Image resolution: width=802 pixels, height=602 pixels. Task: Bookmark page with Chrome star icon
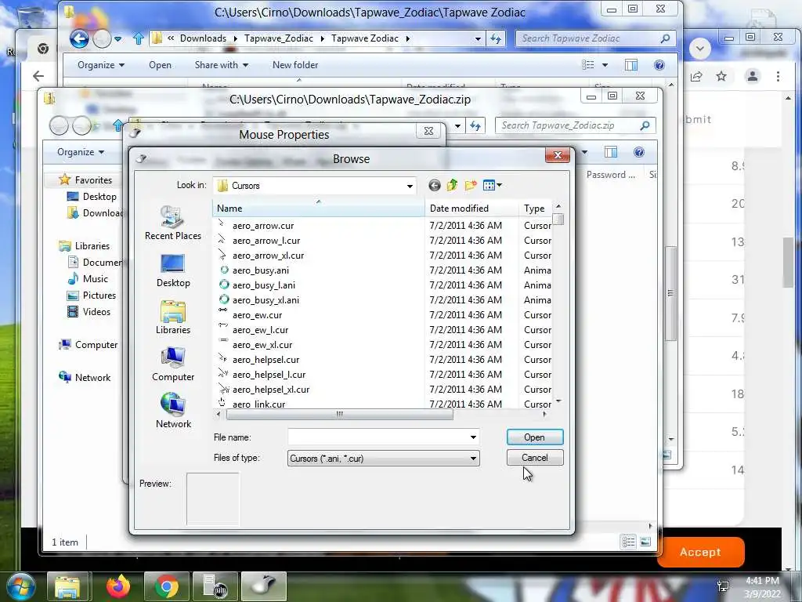coord(721,76)
